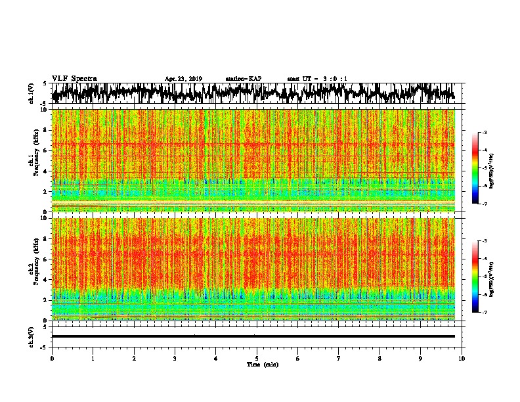This screenshot has height=402, width=520.
Task: Click the ch.2 power color scale bar
Action: click(475, 277)
